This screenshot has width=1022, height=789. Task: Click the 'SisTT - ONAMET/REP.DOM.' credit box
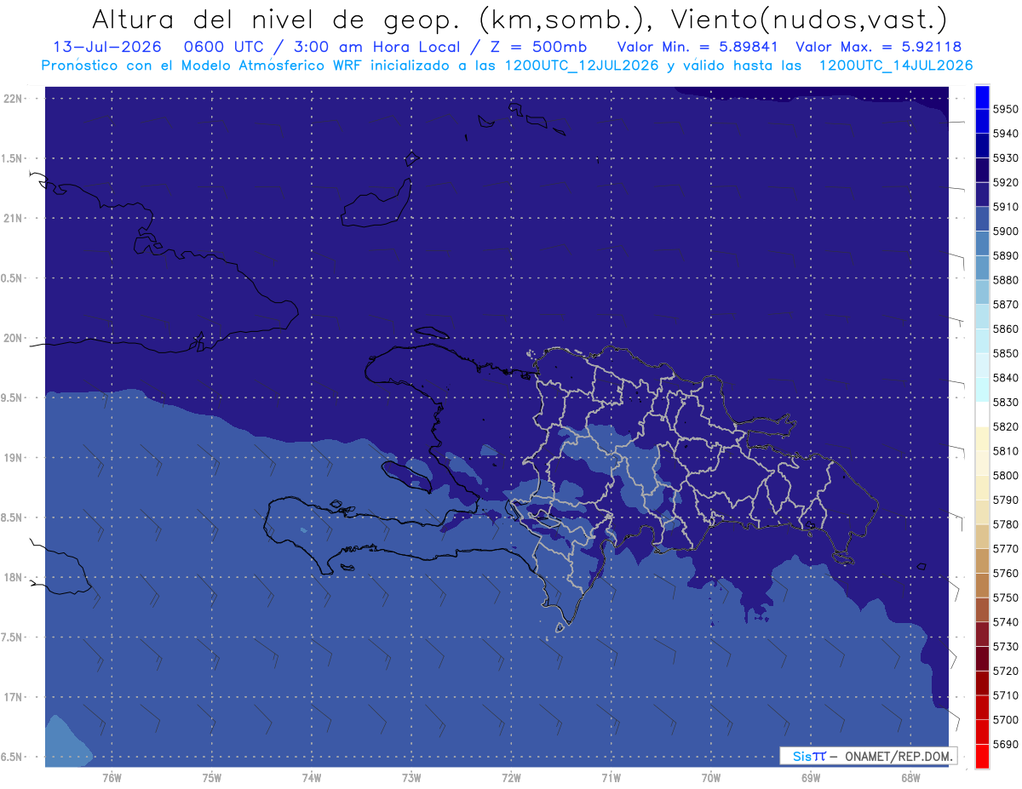tap(868, 756)
